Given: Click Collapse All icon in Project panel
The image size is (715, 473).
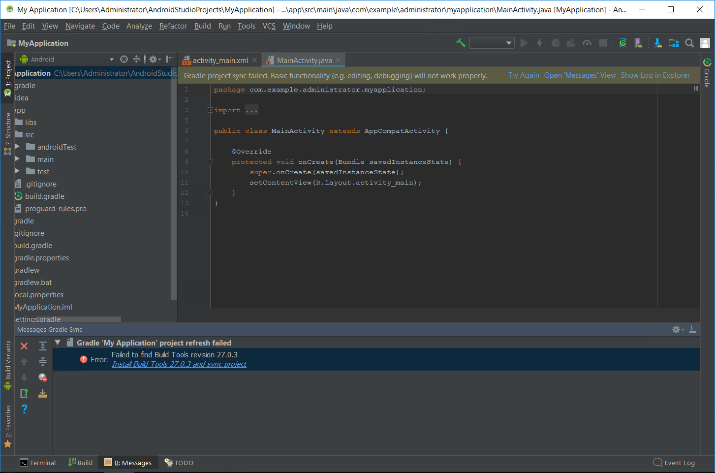Looking at the screenshot, I should coord(136,59).
